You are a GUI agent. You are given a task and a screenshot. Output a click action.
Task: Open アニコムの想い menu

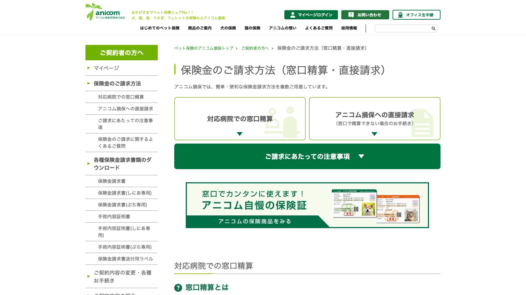tap(283, 28)
